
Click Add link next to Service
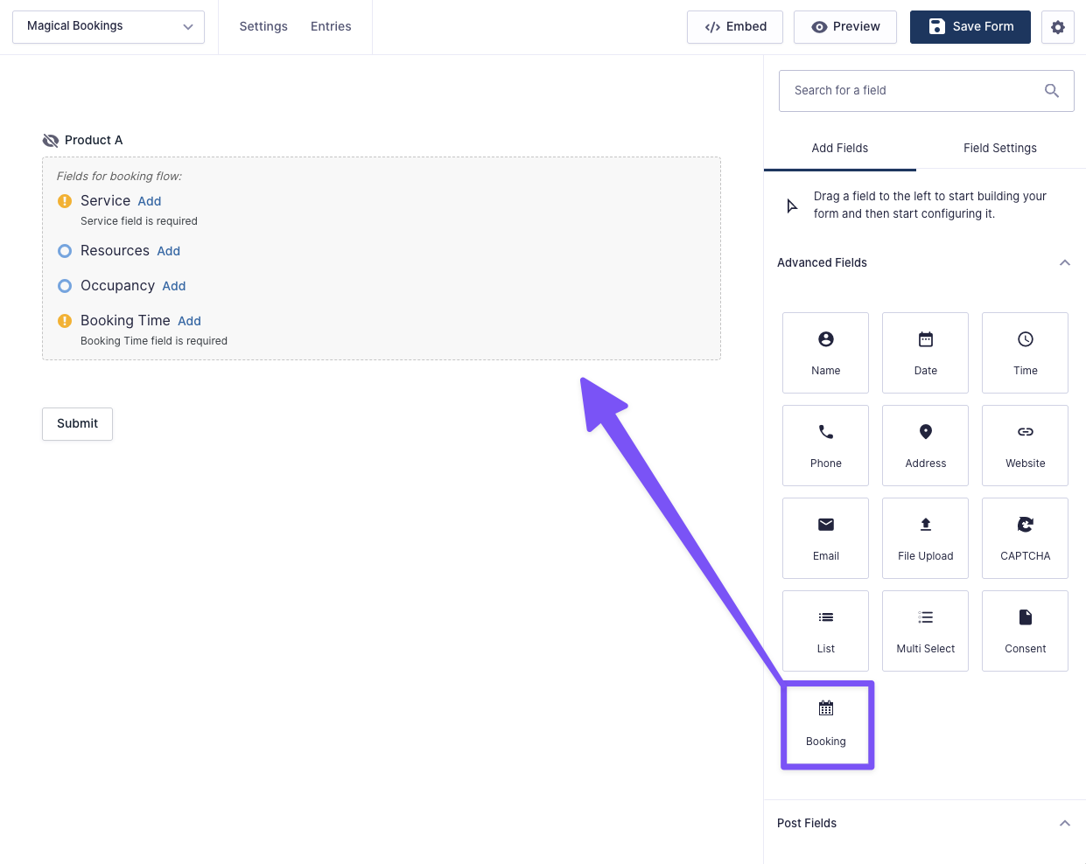150,202
